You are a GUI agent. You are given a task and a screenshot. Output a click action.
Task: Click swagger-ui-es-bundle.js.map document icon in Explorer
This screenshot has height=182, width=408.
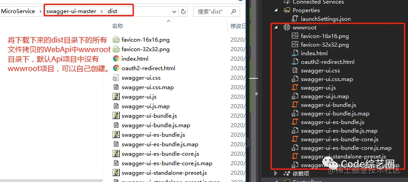(116, 144)
